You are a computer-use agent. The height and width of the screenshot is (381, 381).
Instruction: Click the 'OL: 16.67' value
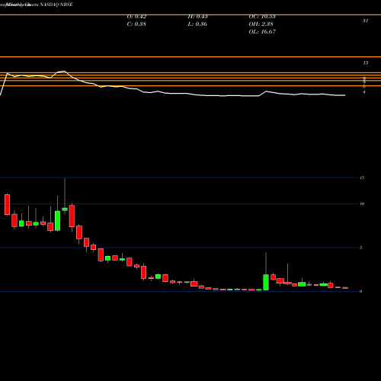tap(262, 32)
